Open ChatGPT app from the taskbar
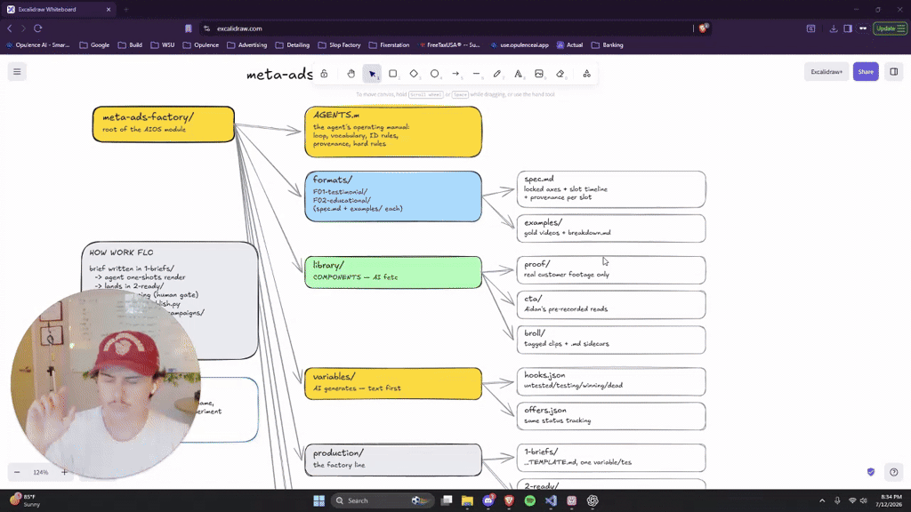Viewport: 911px width, 512px height. pos(593,500)
